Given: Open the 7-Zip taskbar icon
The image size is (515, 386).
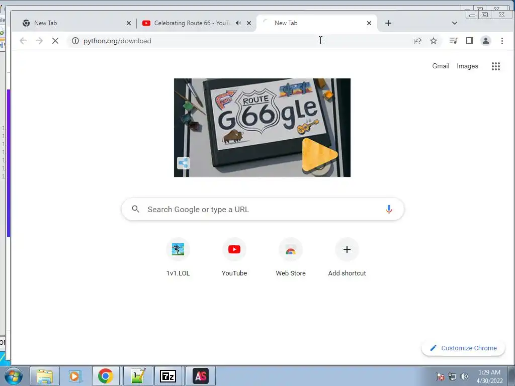Looking at the screenshot, I should pos(168,376).
